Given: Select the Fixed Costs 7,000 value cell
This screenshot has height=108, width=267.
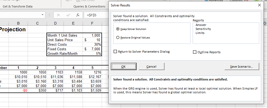Looking at the screenshot, I should pos(92,49).
